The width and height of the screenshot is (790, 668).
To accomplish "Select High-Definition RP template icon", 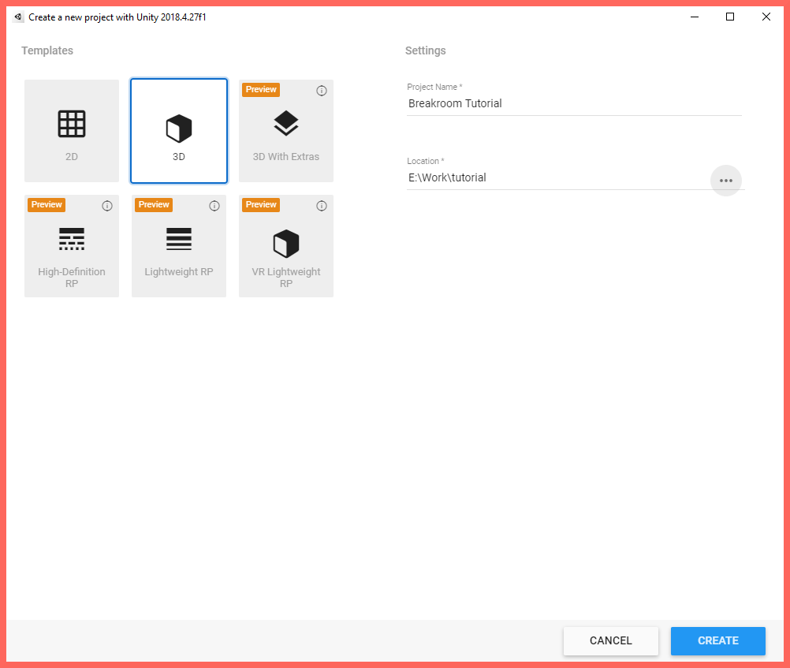I will pyautogui.click(x=72, y=239).
